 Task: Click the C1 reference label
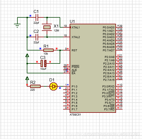pos(36,12)
